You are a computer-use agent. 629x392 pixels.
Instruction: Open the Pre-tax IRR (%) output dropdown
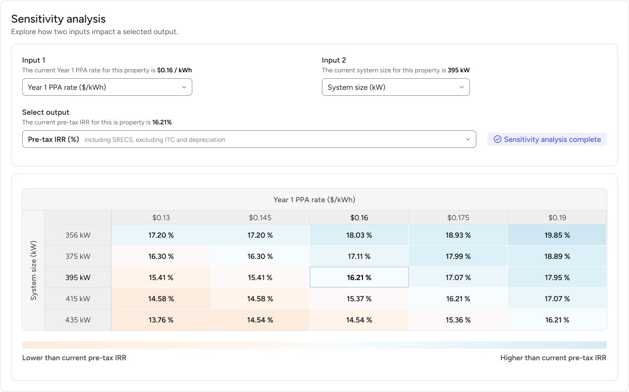[x=249, y=139]
